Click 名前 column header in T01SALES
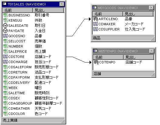The image size is (160, 125). (x=17, y=10)
